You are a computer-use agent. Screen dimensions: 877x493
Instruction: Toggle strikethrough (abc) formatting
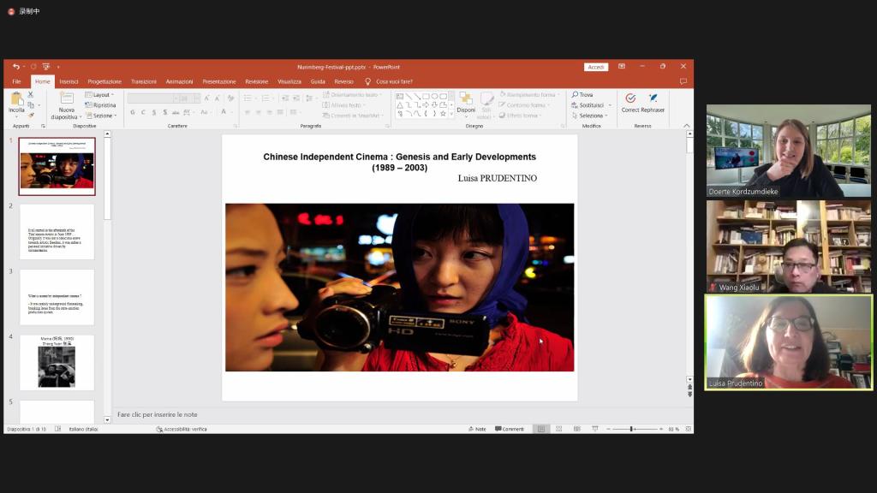[x=176, y=112]
